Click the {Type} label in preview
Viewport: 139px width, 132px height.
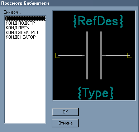pos(96,93)
